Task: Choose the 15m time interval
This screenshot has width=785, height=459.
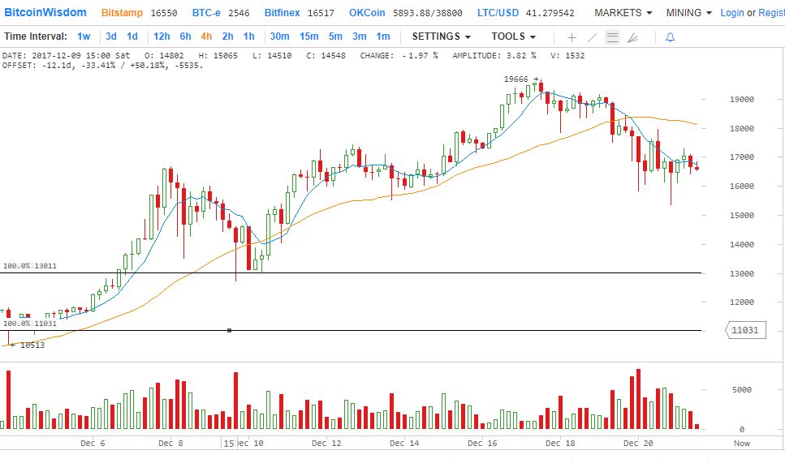Action: click(308, 36)
